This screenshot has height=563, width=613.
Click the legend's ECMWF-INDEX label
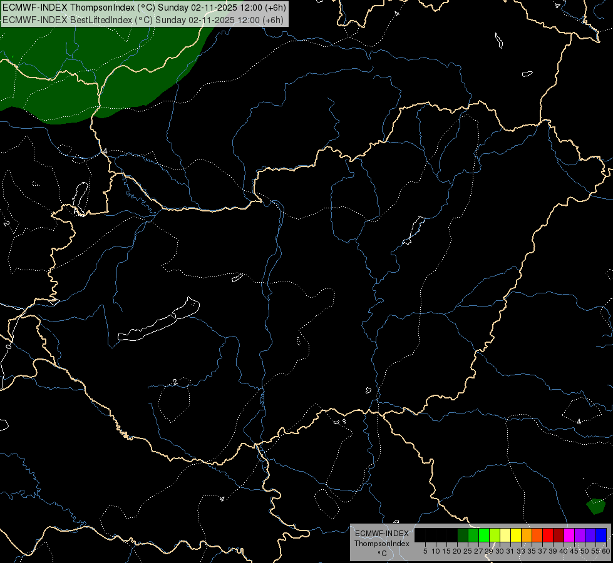click(x=381, y=534)
